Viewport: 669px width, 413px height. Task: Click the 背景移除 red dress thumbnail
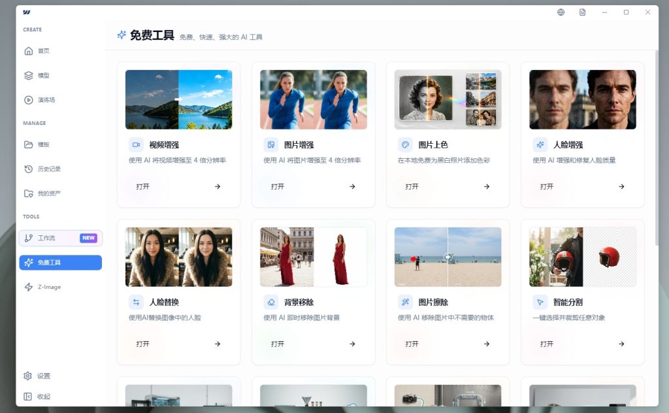[x=314, y=257]
